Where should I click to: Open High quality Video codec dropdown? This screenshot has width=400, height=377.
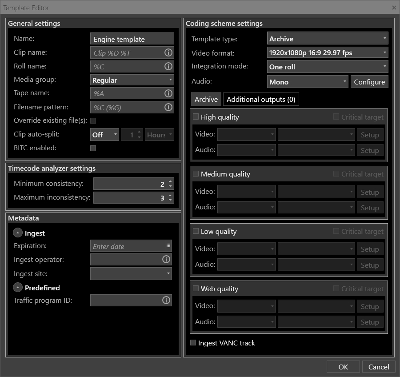point(246,135)
